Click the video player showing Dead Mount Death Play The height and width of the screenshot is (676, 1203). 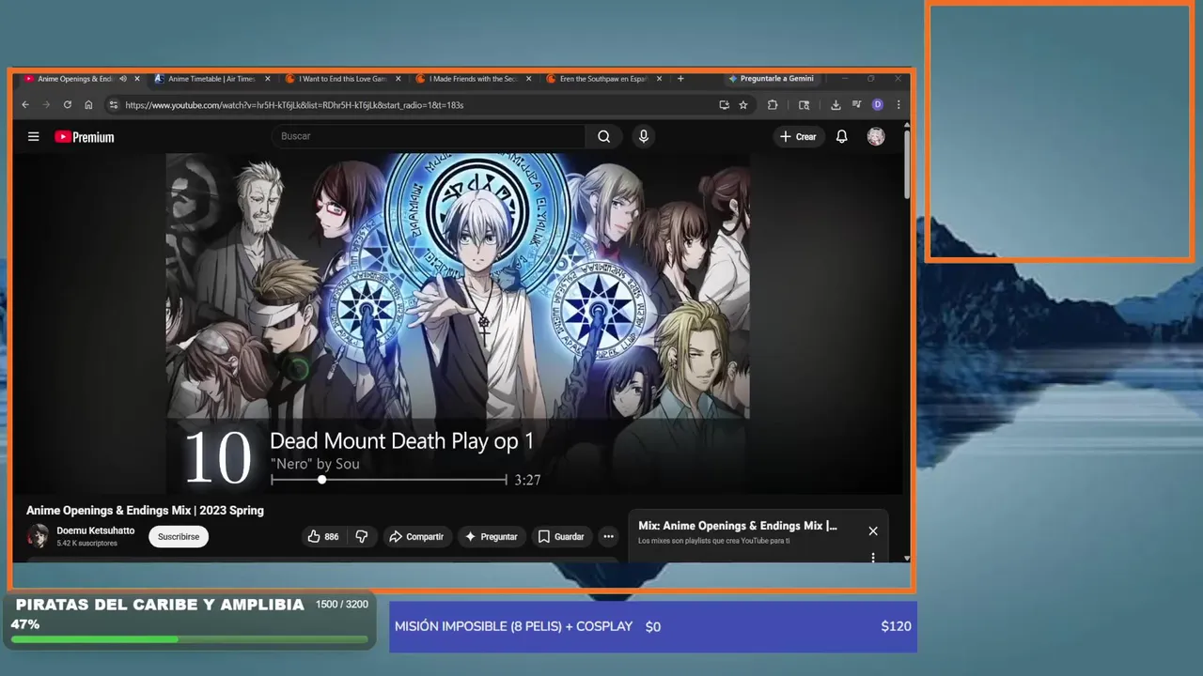(458, 323)
